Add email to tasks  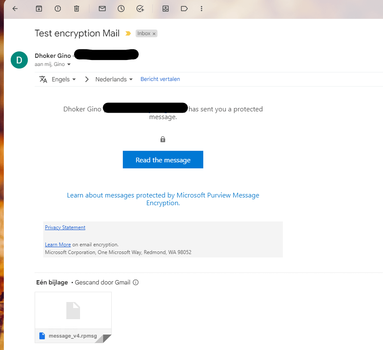coord(140,9)
